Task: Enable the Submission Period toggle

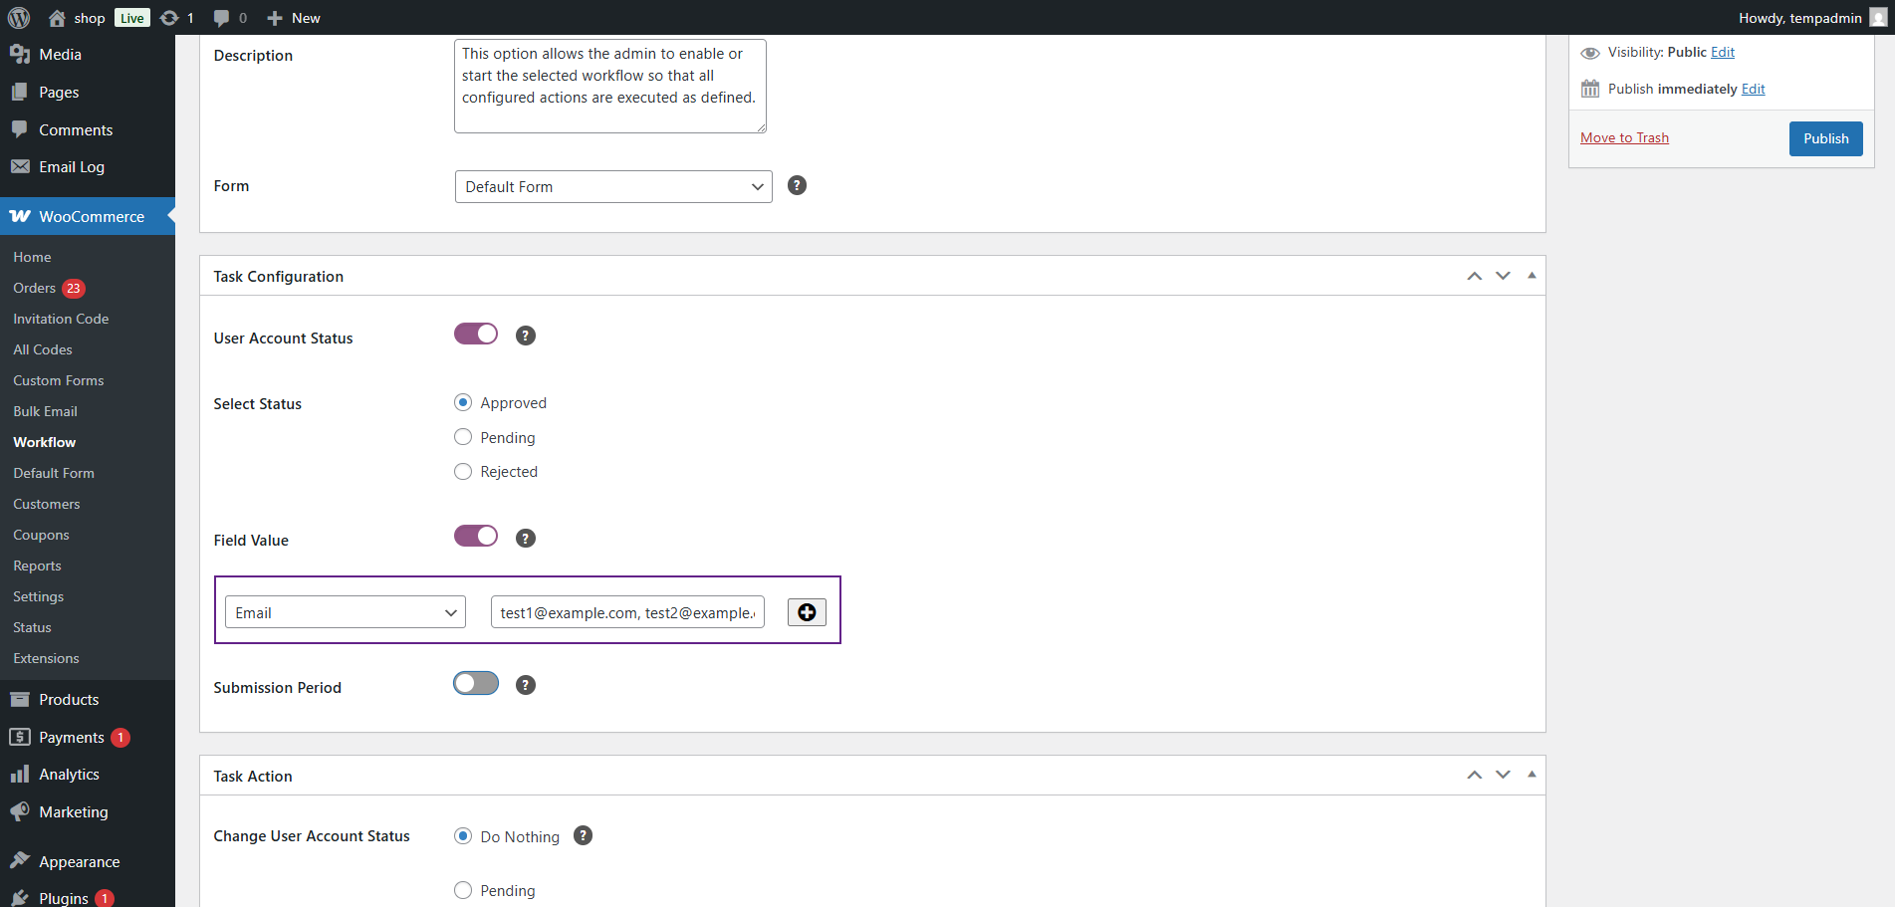Action: point(476,684)
